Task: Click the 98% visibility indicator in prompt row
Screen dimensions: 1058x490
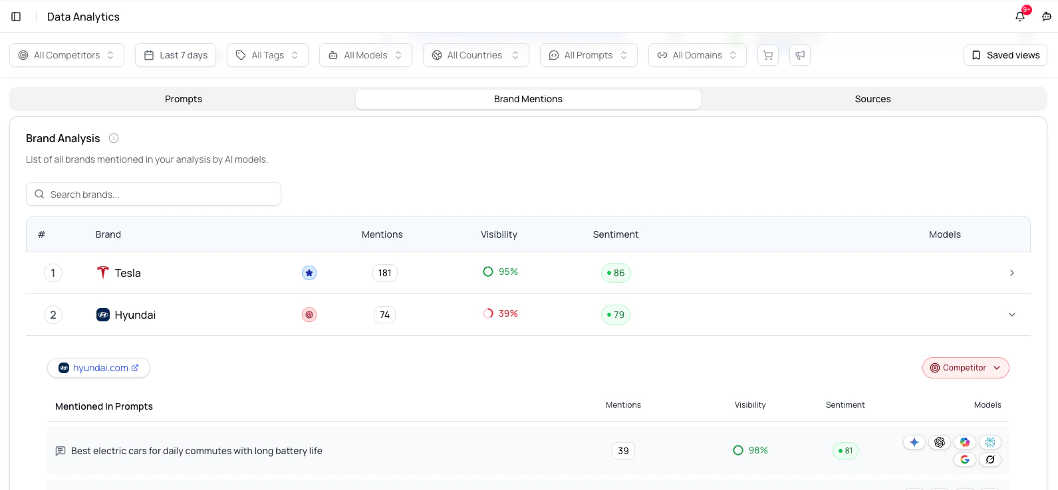Action: click(750, 450)
